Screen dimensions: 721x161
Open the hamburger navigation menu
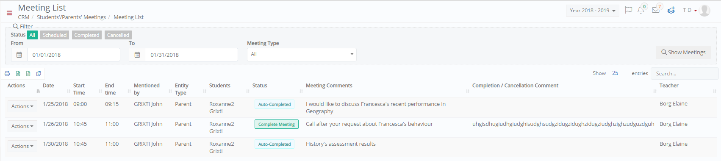click(9, 13)
